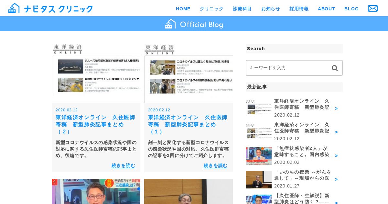The height and width of the screenshot is (204, 388).
Task: Open the お知らせ menu item
Action: (271, 9)
